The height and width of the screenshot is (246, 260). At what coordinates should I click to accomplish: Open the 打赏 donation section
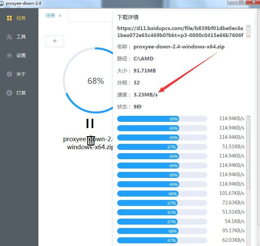pyautogui.click(x=19, y=93)
